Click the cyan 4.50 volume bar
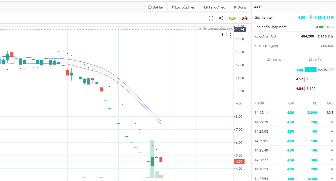Viewport: 336px width, 181px height. (x=310, y=70)
